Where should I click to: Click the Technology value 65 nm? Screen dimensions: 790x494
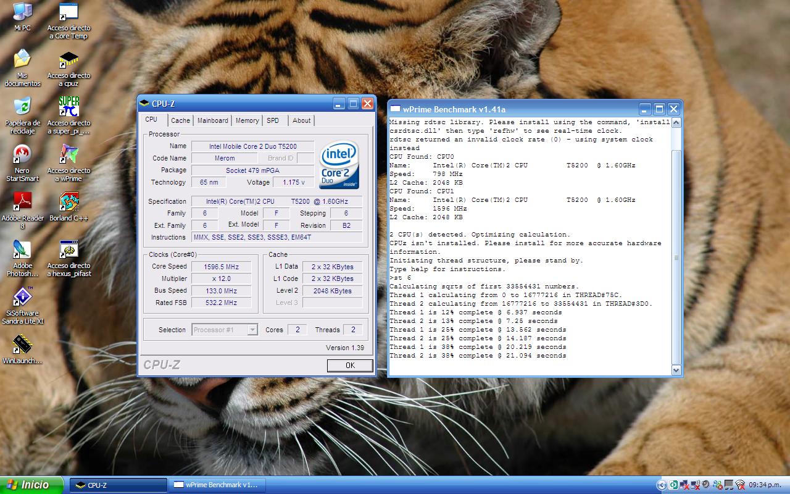tap(209, 182)
